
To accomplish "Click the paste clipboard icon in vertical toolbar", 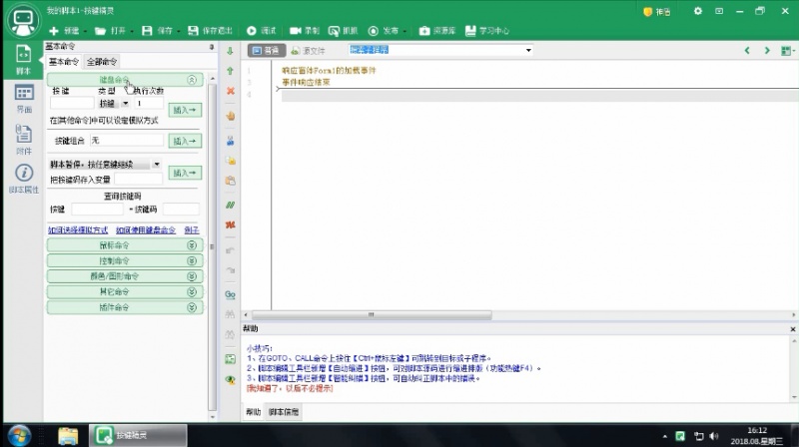I will coord(231,181).
